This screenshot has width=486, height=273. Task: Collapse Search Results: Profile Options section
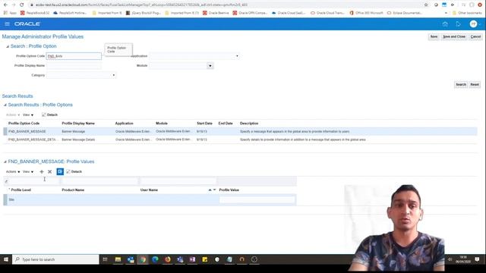(5, 105)
